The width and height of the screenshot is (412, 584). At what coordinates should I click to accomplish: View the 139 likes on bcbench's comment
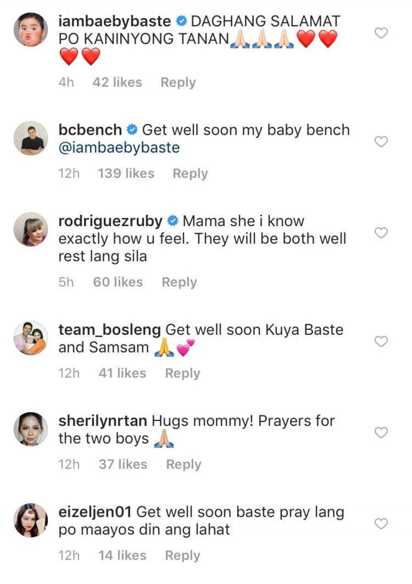(x=126, y=173)
